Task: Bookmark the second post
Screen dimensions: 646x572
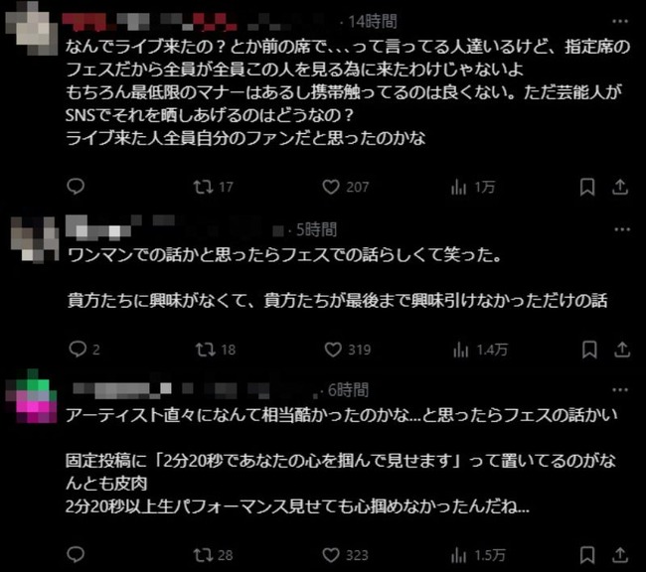Action: (589, 350)
